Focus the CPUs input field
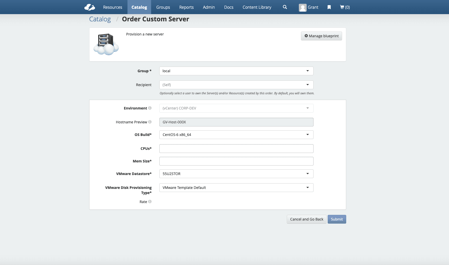 [x=236, y=149]
